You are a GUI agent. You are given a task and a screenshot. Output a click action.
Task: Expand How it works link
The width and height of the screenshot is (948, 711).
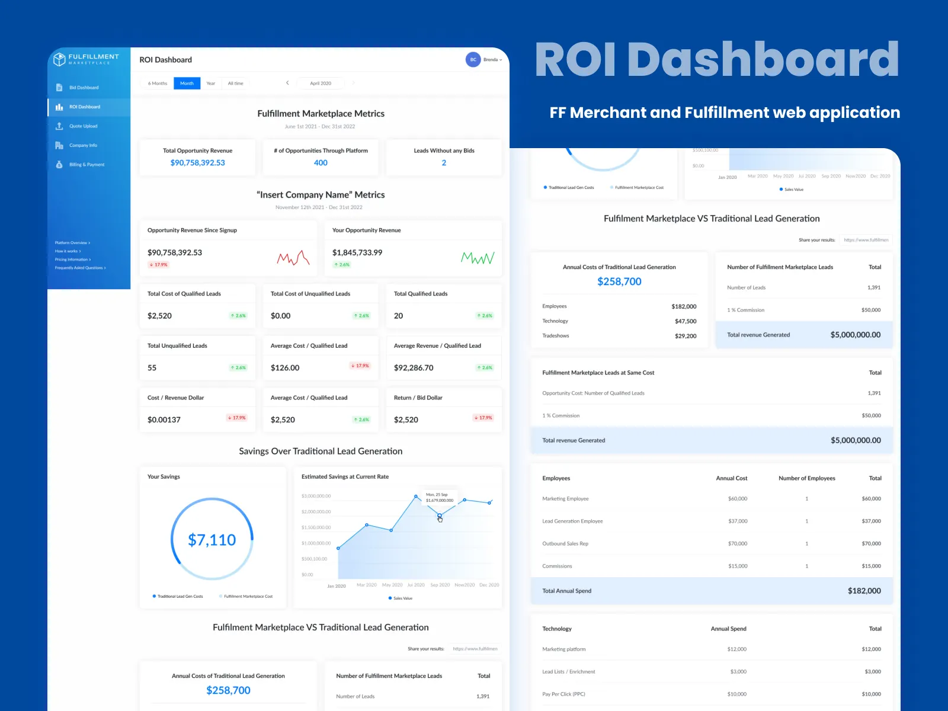(x=68, y=251)
